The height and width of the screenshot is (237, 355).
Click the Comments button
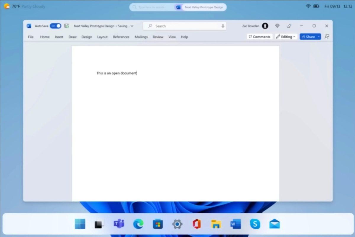[259, 36]
